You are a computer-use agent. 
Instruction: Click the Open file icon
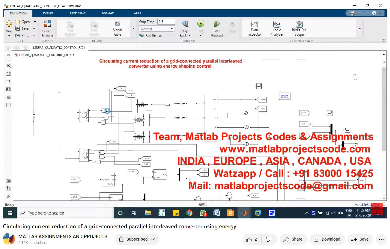17,22
